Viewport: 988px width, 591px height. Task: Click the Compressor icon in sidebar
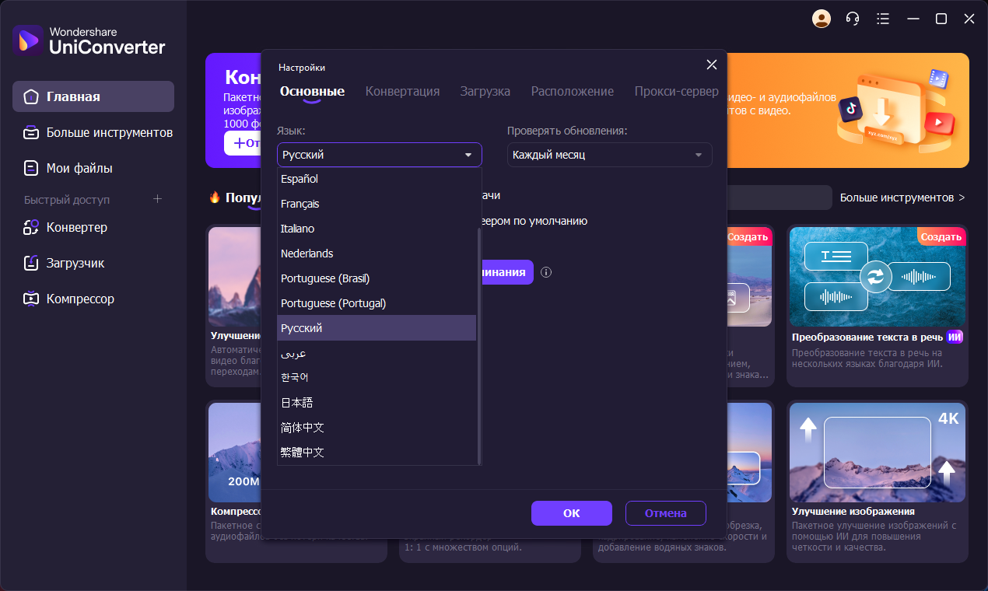pyautogui.click(x=31, y=299)
